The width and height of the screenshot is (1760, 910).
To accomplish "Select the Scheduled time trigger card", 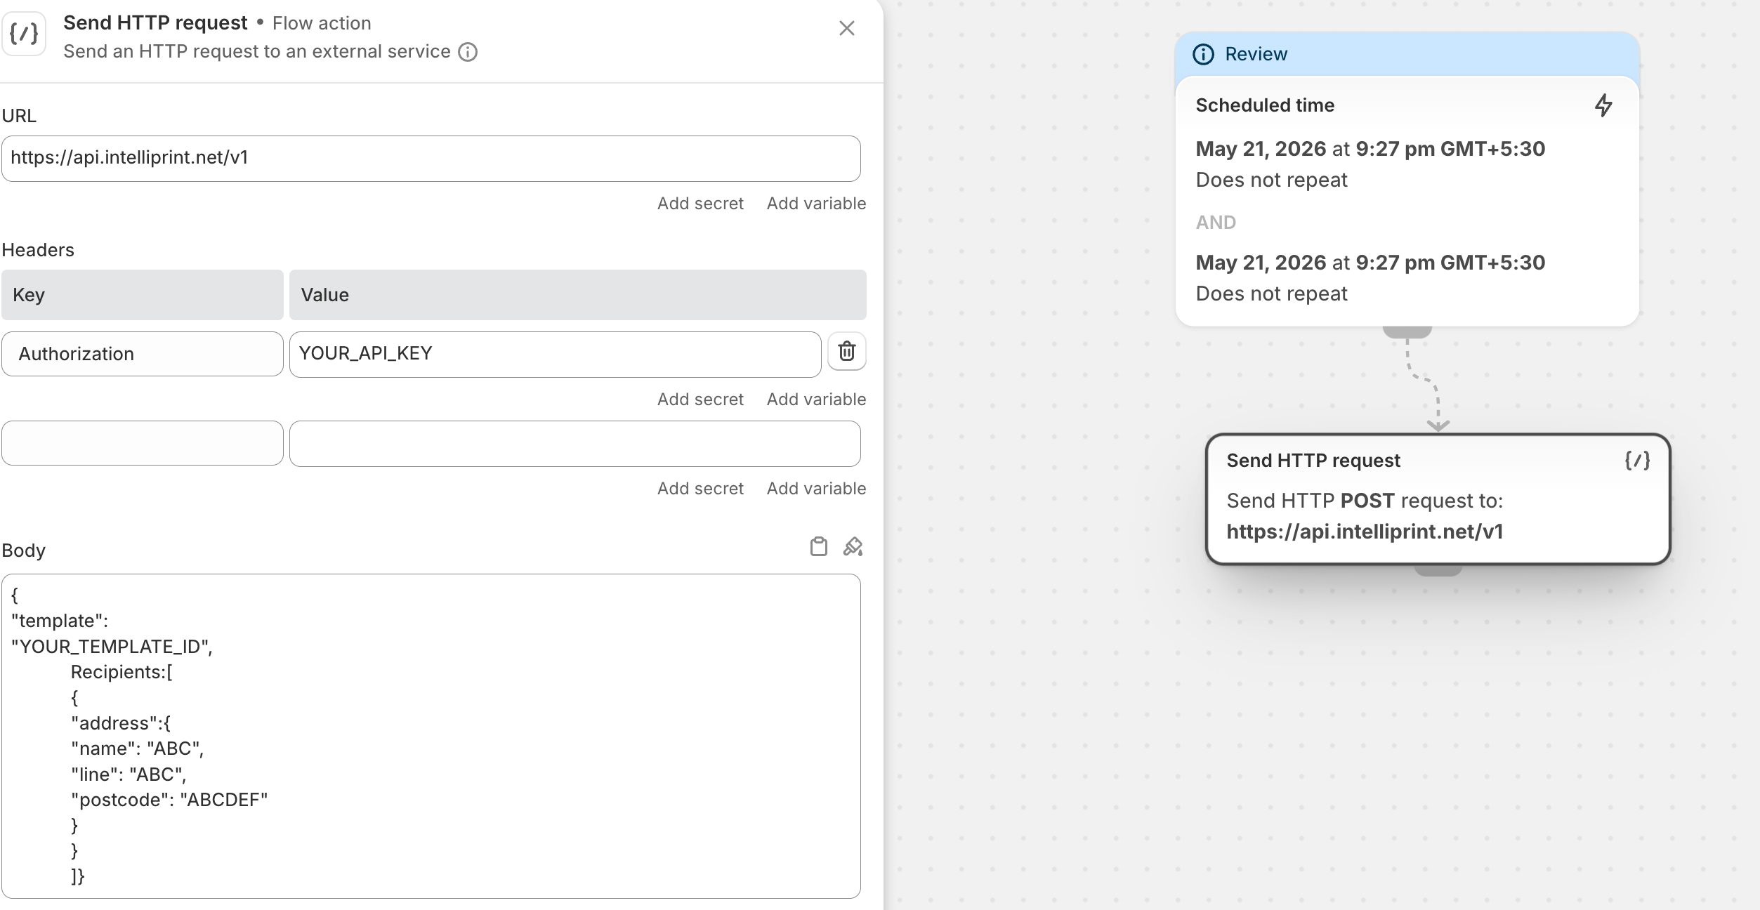I will [1407, 201].
